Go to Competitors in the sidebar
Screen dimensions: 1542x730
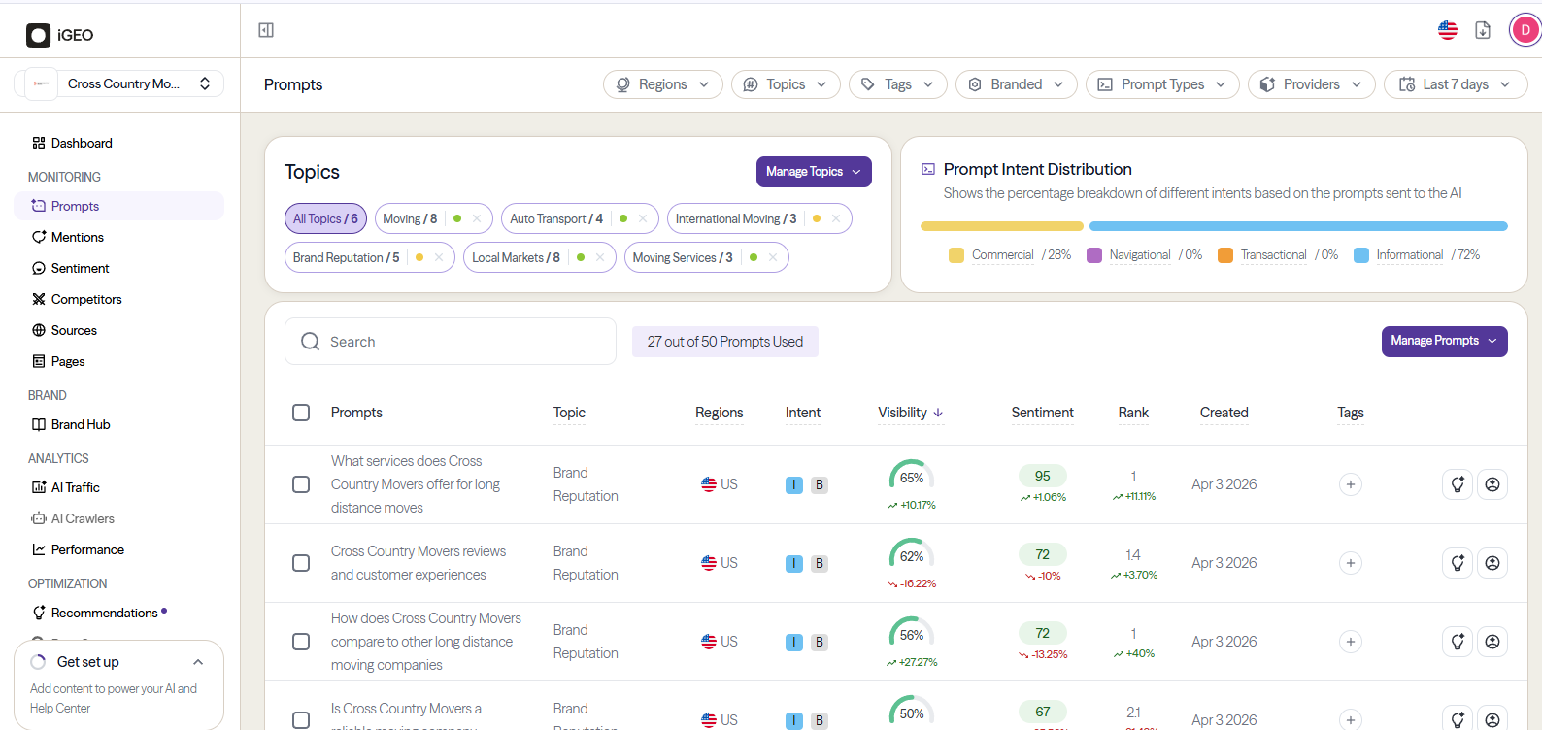[x=86, y=299]
